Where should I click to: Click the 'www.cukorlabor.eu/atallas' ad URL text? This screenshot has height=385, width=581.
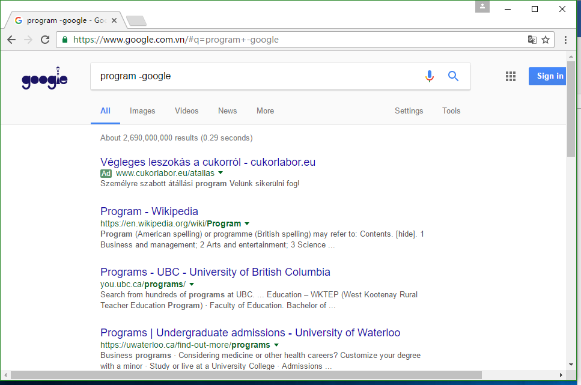[x=165, y=173]
